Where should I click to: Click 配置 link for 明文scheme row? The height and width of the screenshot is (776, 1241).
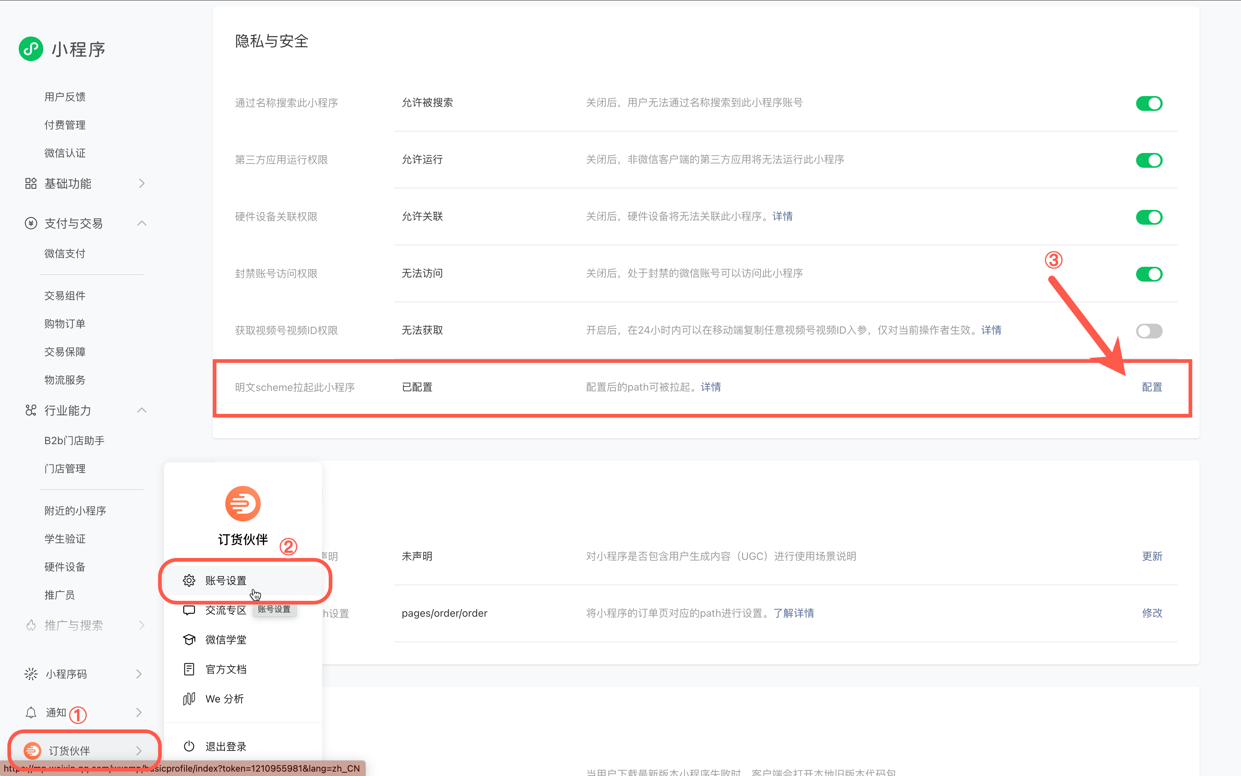point(1152,387)
